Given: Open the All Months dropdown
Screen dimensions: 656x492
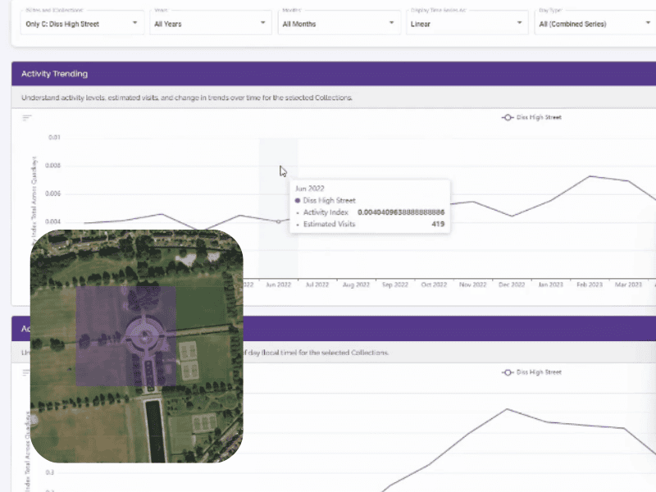Looking at the screenshot, I should (339, 24).
